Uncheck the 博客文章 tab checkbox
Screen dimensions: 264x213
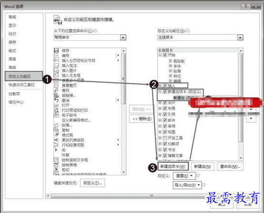(x=165, y=156)
